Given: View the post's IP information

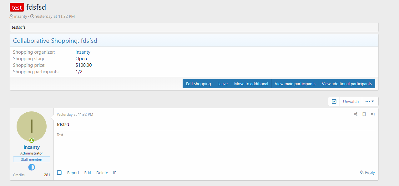Looking at the screenshot, I should coord(115,173).
